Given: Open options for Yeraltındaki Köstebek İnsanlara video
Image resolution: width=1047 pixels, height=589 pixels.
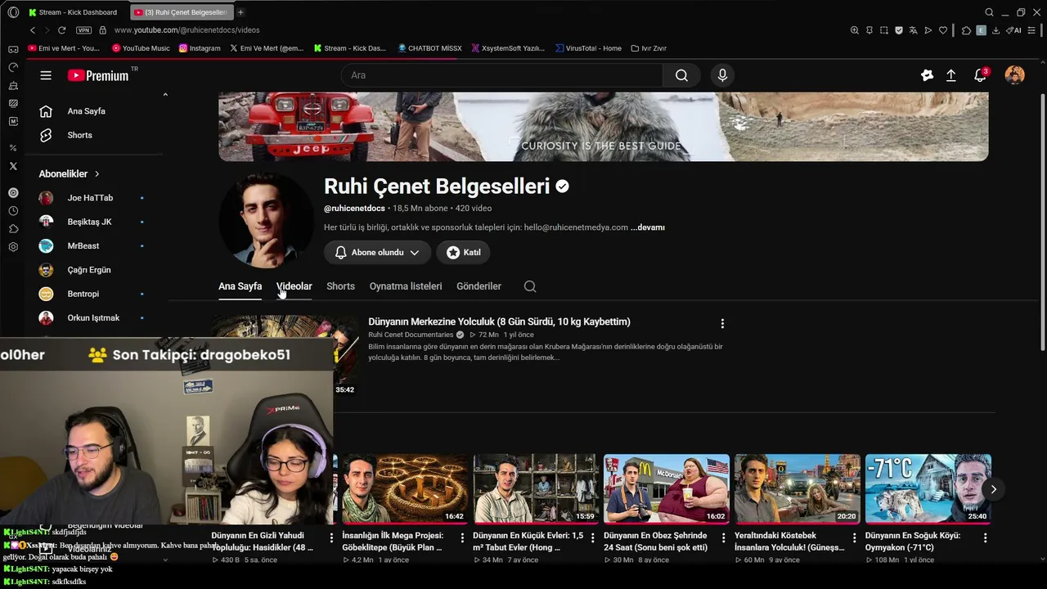Looking at the screenshot, I should (x=855, y=538).
